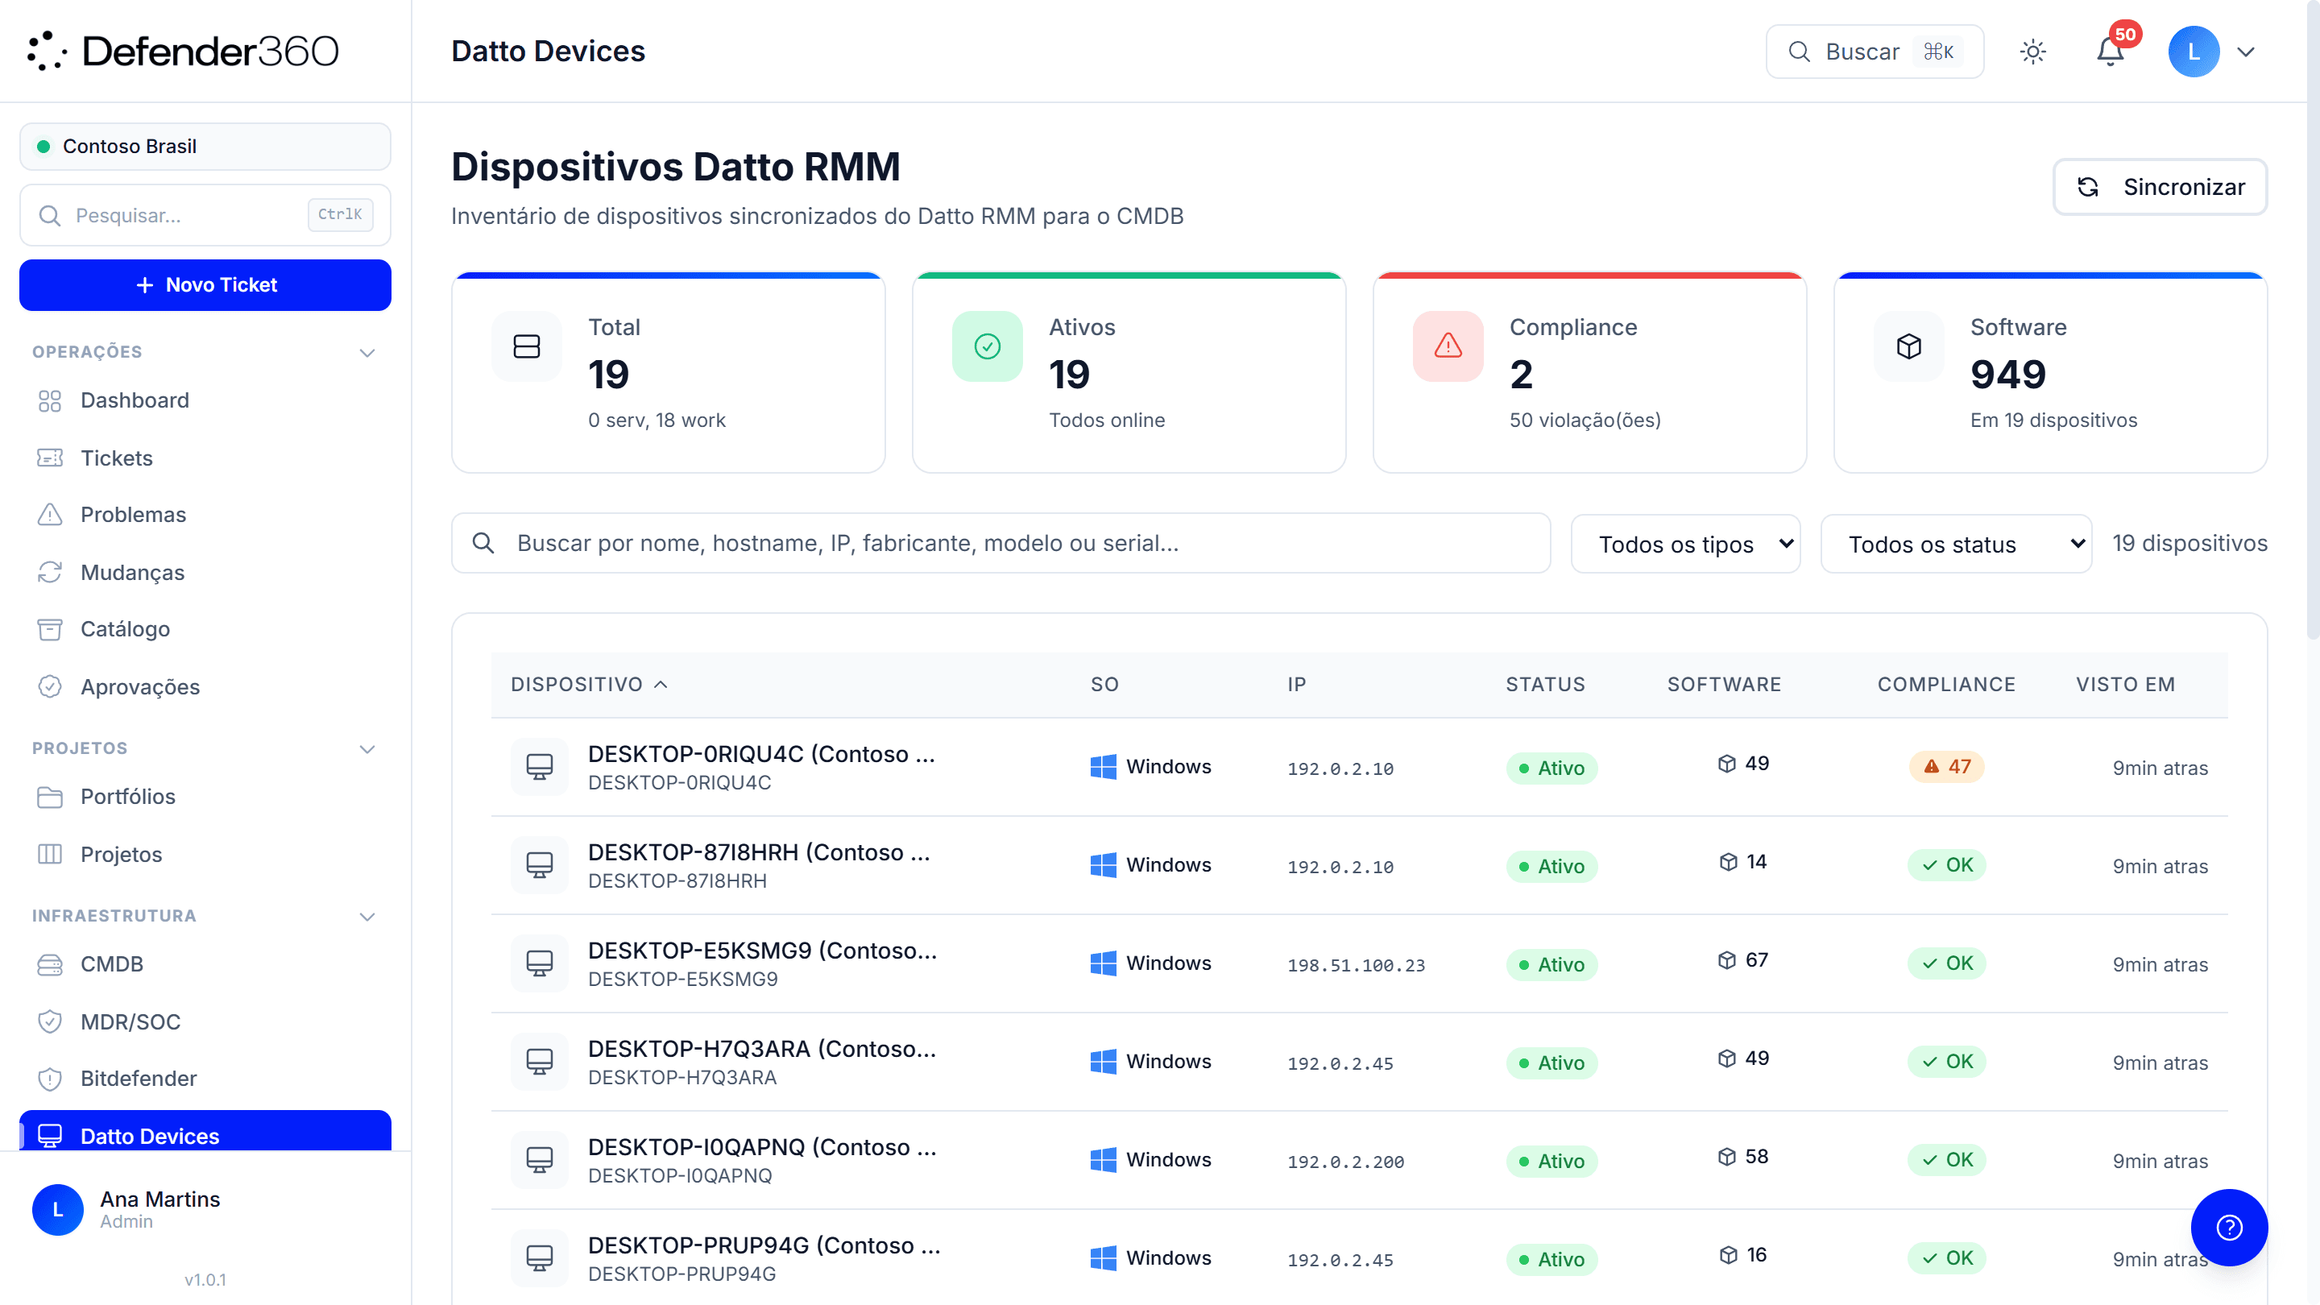
Task: Click the Ativo status badge for DESKTOP-H7Q3ARA
Action: tap(1551, 1063)
